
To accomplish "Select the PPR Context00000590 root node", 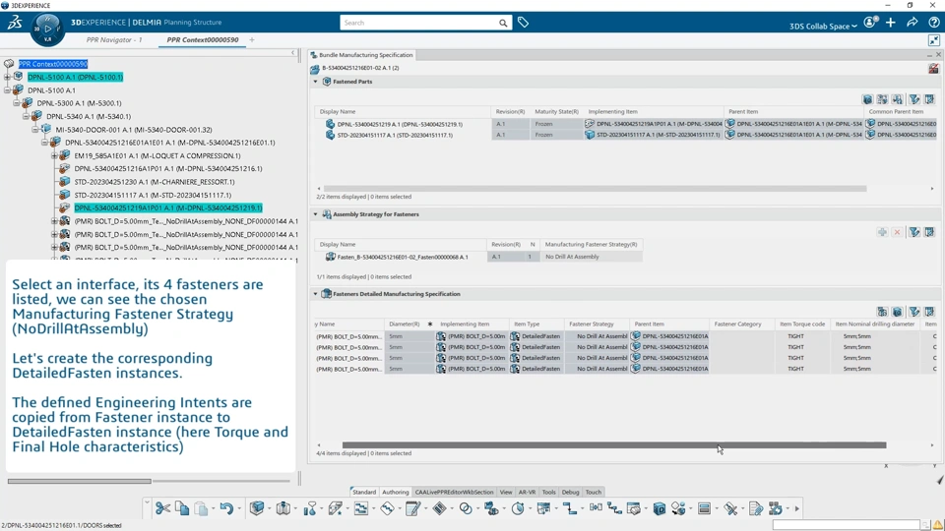I will click(53, 64).
